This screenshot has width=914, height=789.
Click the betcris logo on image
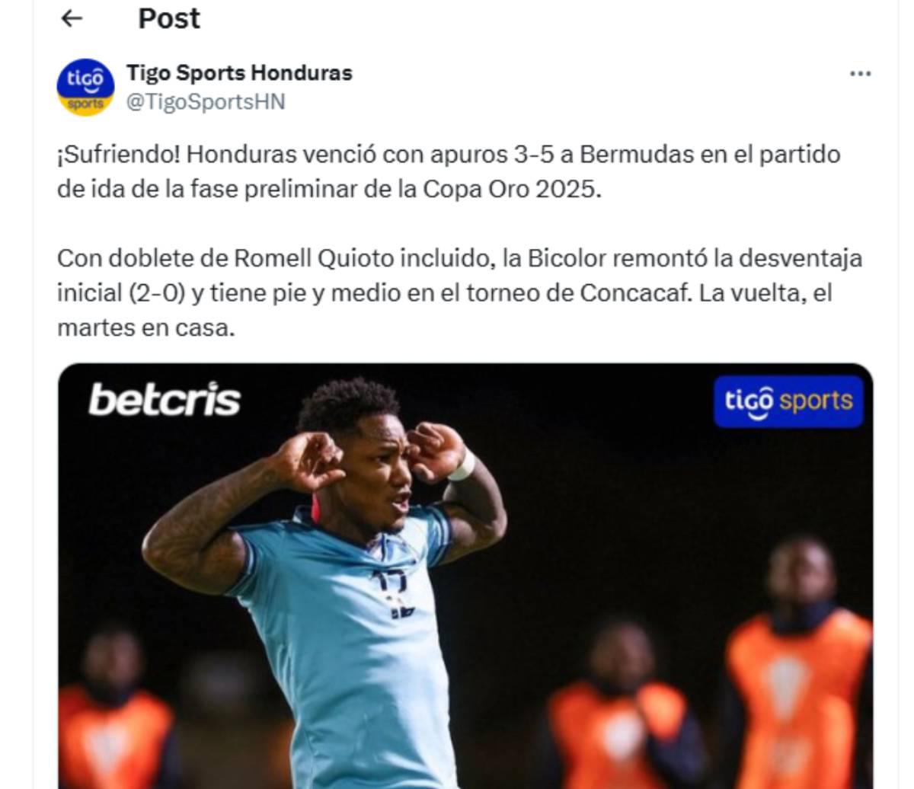[x=165, y=400]
